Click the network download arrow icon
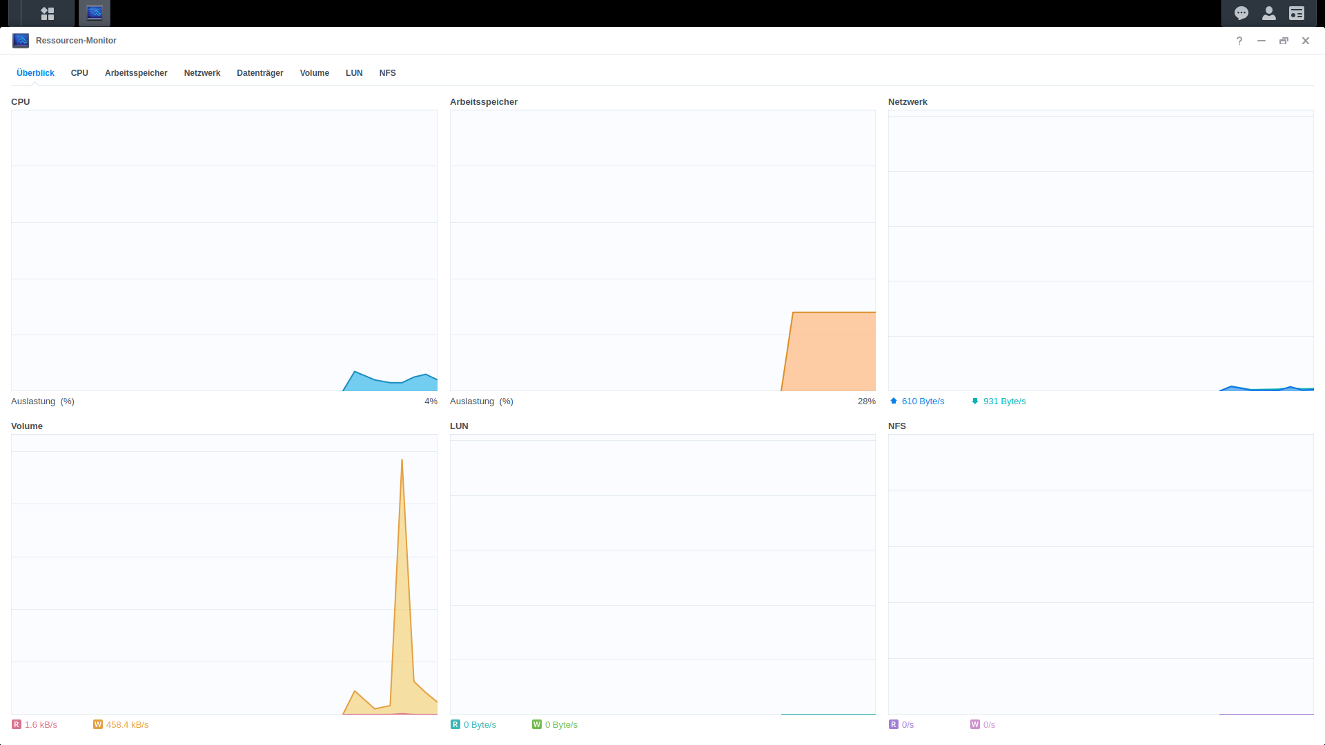Image resolution: width=1325 pixels, height=745 pixels. pyautogui.click(x=975, y=401)
